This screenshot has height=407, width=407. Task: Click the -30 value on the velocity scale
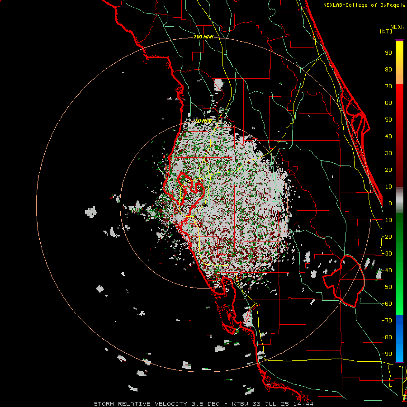(x=387, y=254)
